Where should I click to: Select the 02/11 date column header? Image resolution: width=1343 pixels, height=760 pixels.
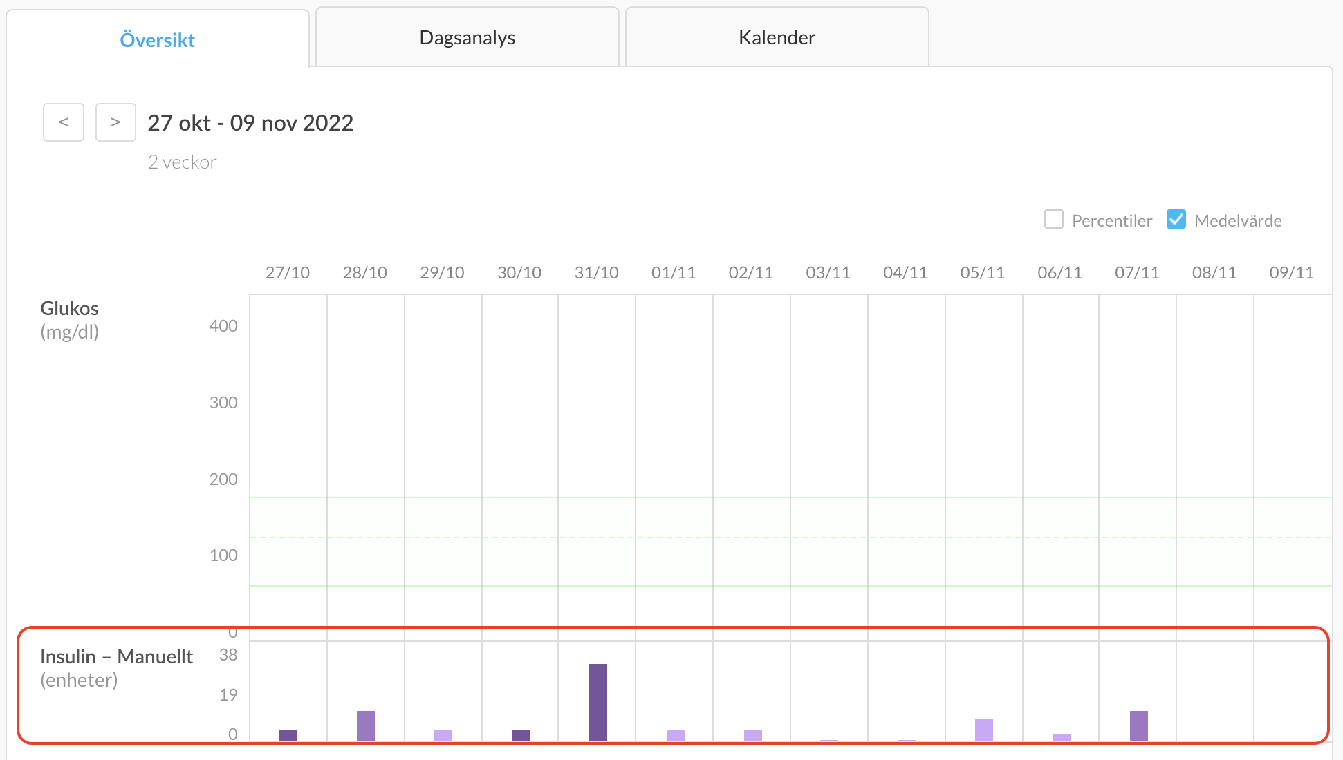tap(751, 272)
